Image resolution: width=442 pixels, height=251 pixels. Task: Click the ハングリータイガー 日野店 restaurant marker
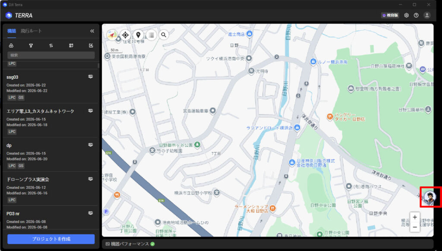point(330,116)
